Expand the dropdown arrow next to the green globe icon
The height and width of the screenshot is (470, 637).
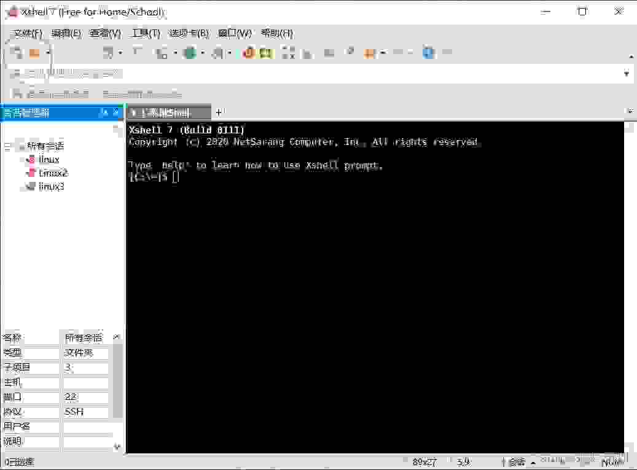(203, 53)
